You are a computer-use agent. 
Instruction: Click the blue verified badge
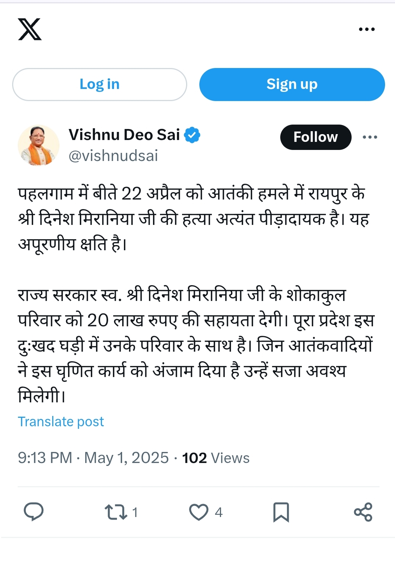[x=192, y=135]
